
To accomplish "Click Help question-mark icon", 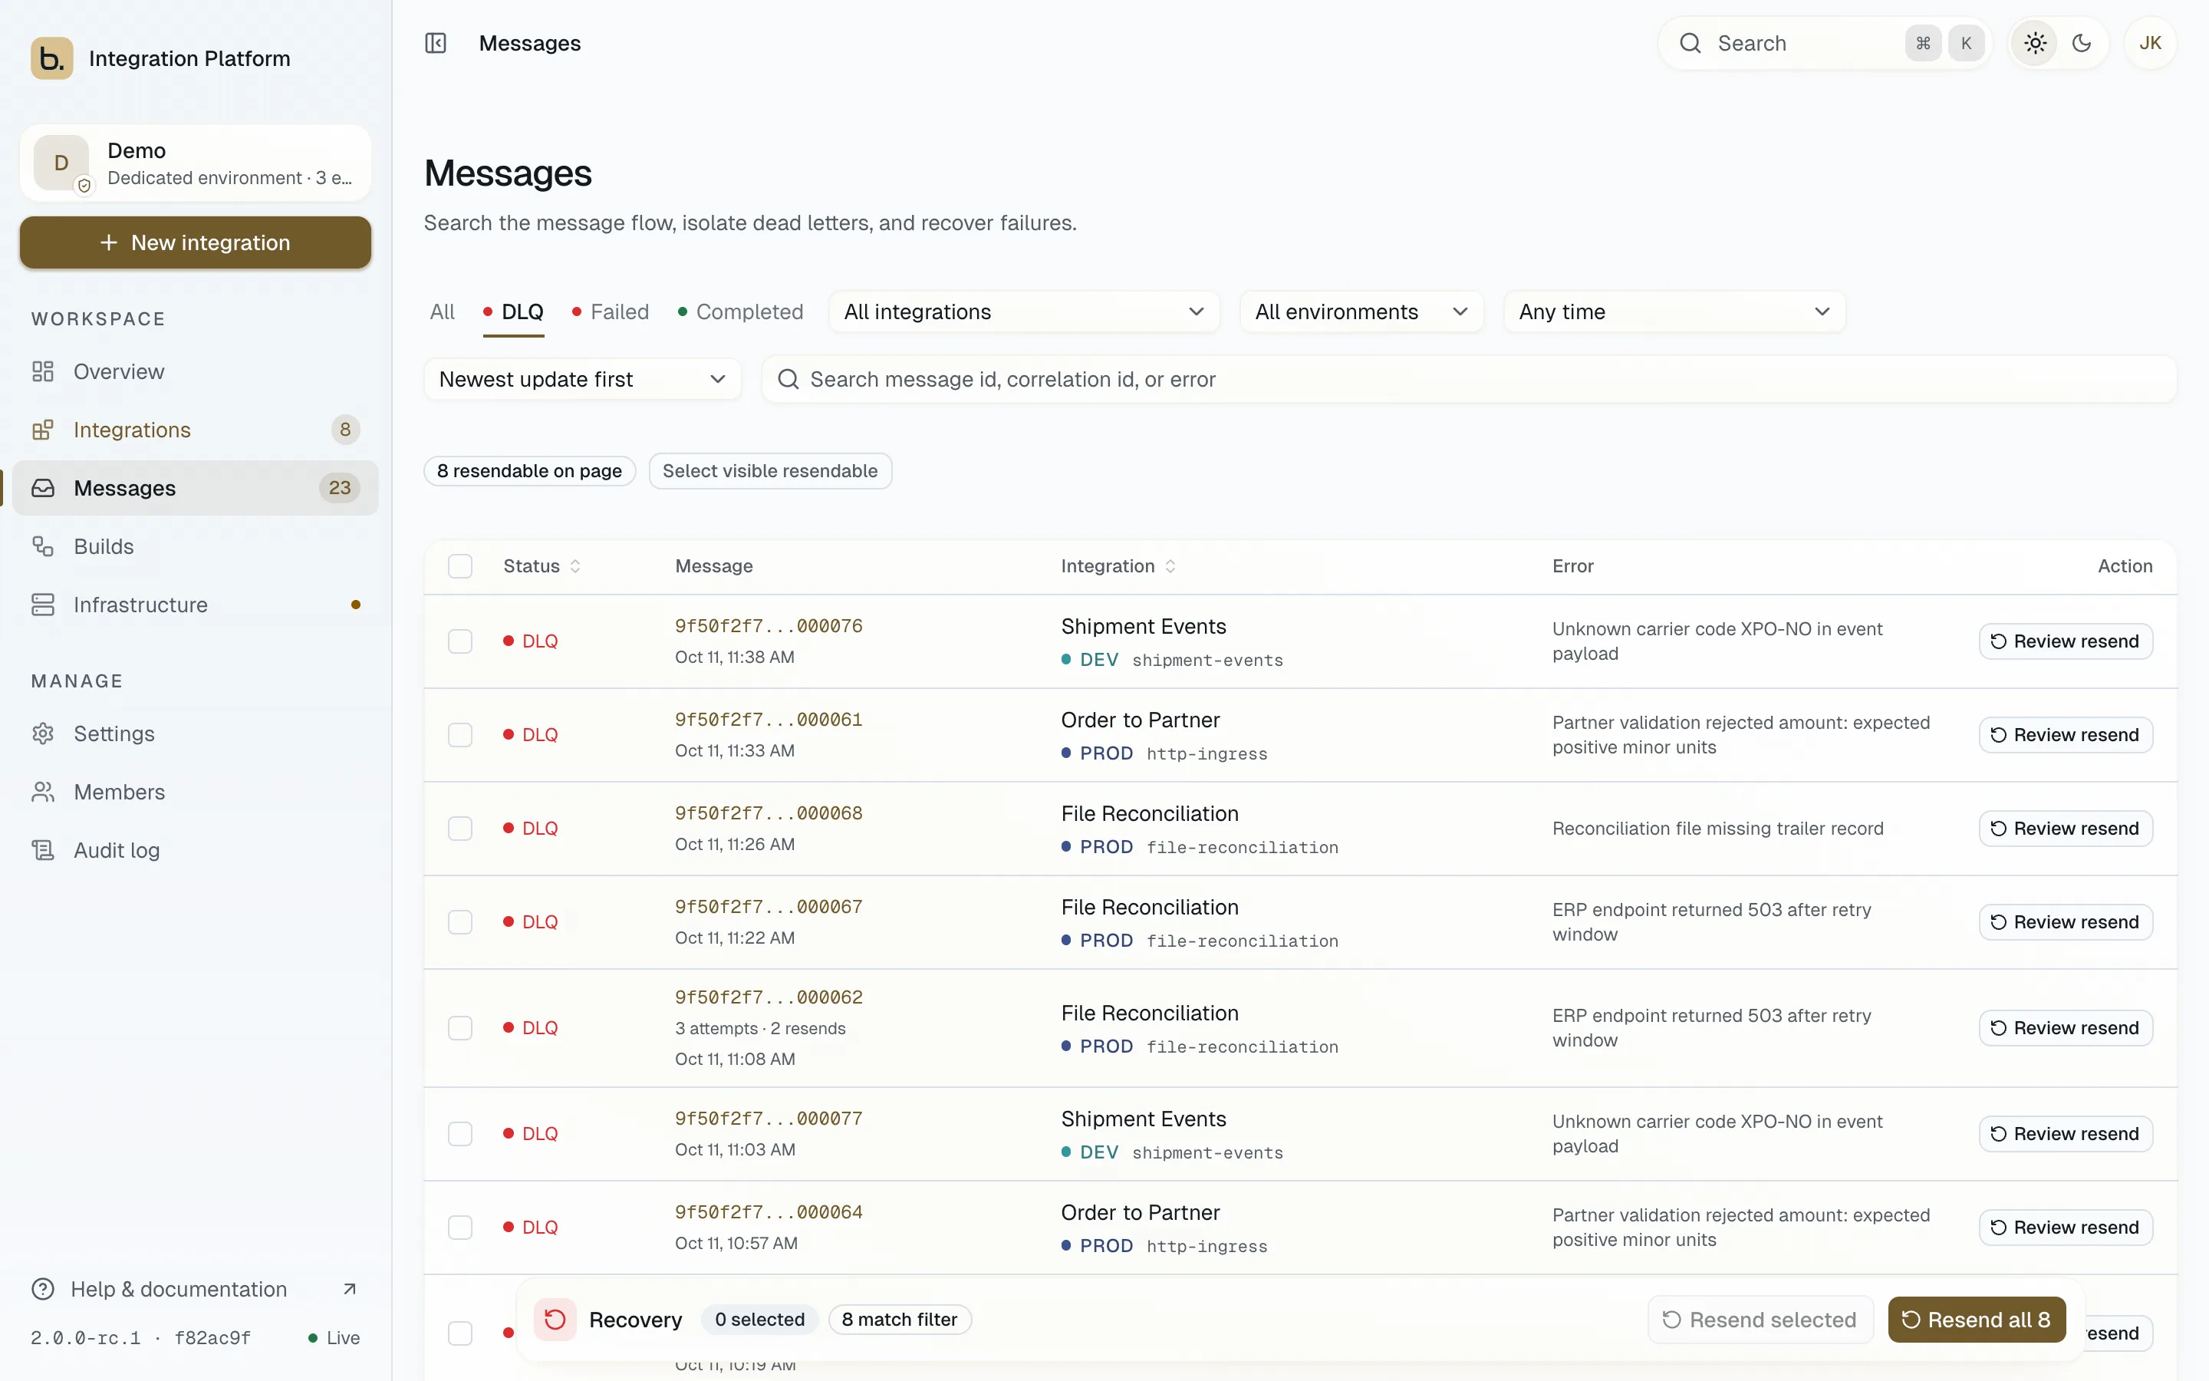I will click(43, 1289).
